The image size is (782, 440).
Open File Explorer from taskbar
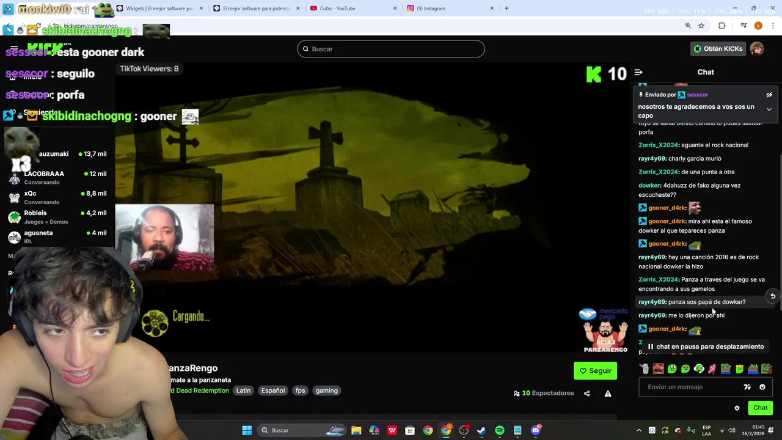coord(356,430)
